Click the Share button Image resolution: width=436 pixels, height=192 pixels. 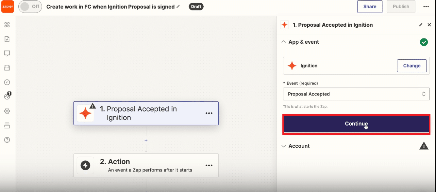(370, 7)
